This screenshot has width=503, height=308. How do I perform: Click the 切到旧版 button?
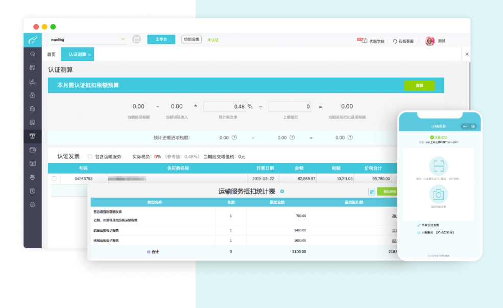[x=191, y=39]
